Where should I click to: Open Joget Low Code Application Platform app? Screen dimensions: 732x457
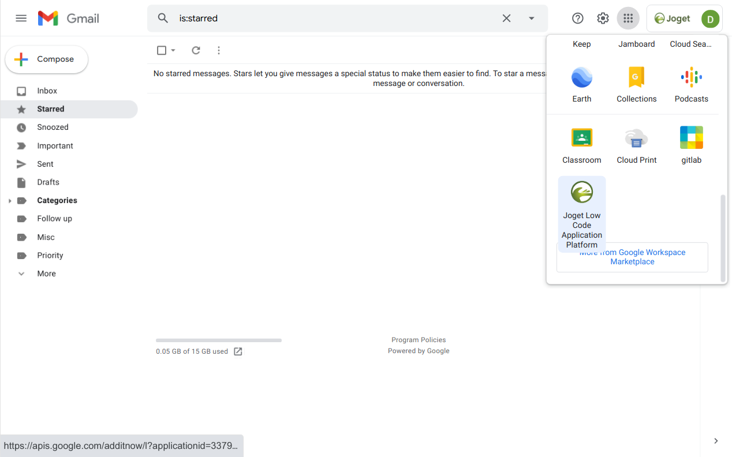coord(582,214)
